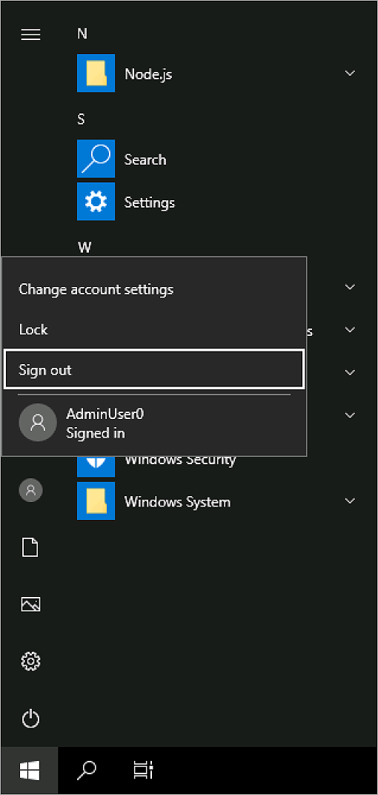This screenshot has width=378, height=795.
Task: Open the Pictures icon in sidebar
Action: [30, 604]
